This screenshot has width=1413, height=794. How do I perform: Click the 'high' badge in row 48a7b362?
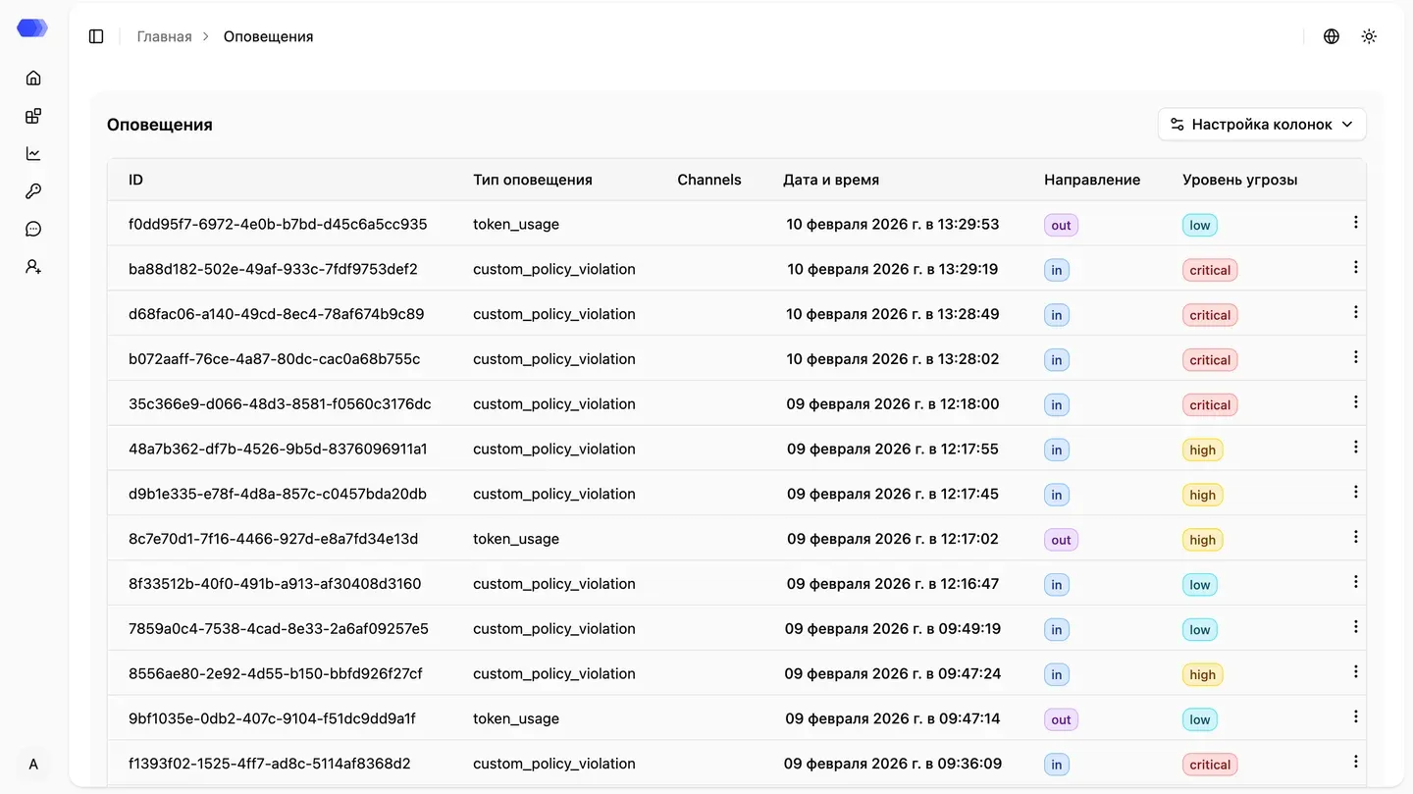1202,450
